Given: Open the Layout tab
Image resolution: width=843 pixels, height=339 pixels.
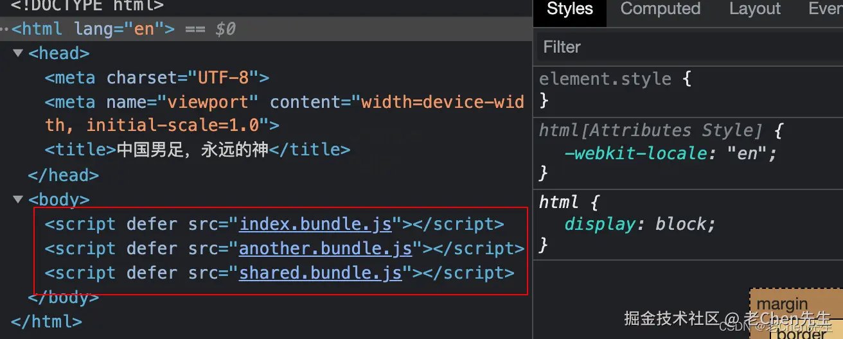Looking at the screenshot, I should coord(754,10).
